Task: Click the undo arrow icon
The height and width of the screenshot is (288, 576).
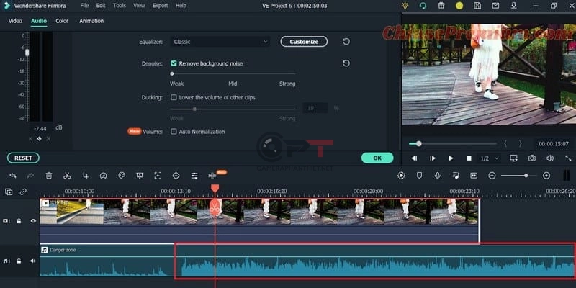Action: point(13,175)
